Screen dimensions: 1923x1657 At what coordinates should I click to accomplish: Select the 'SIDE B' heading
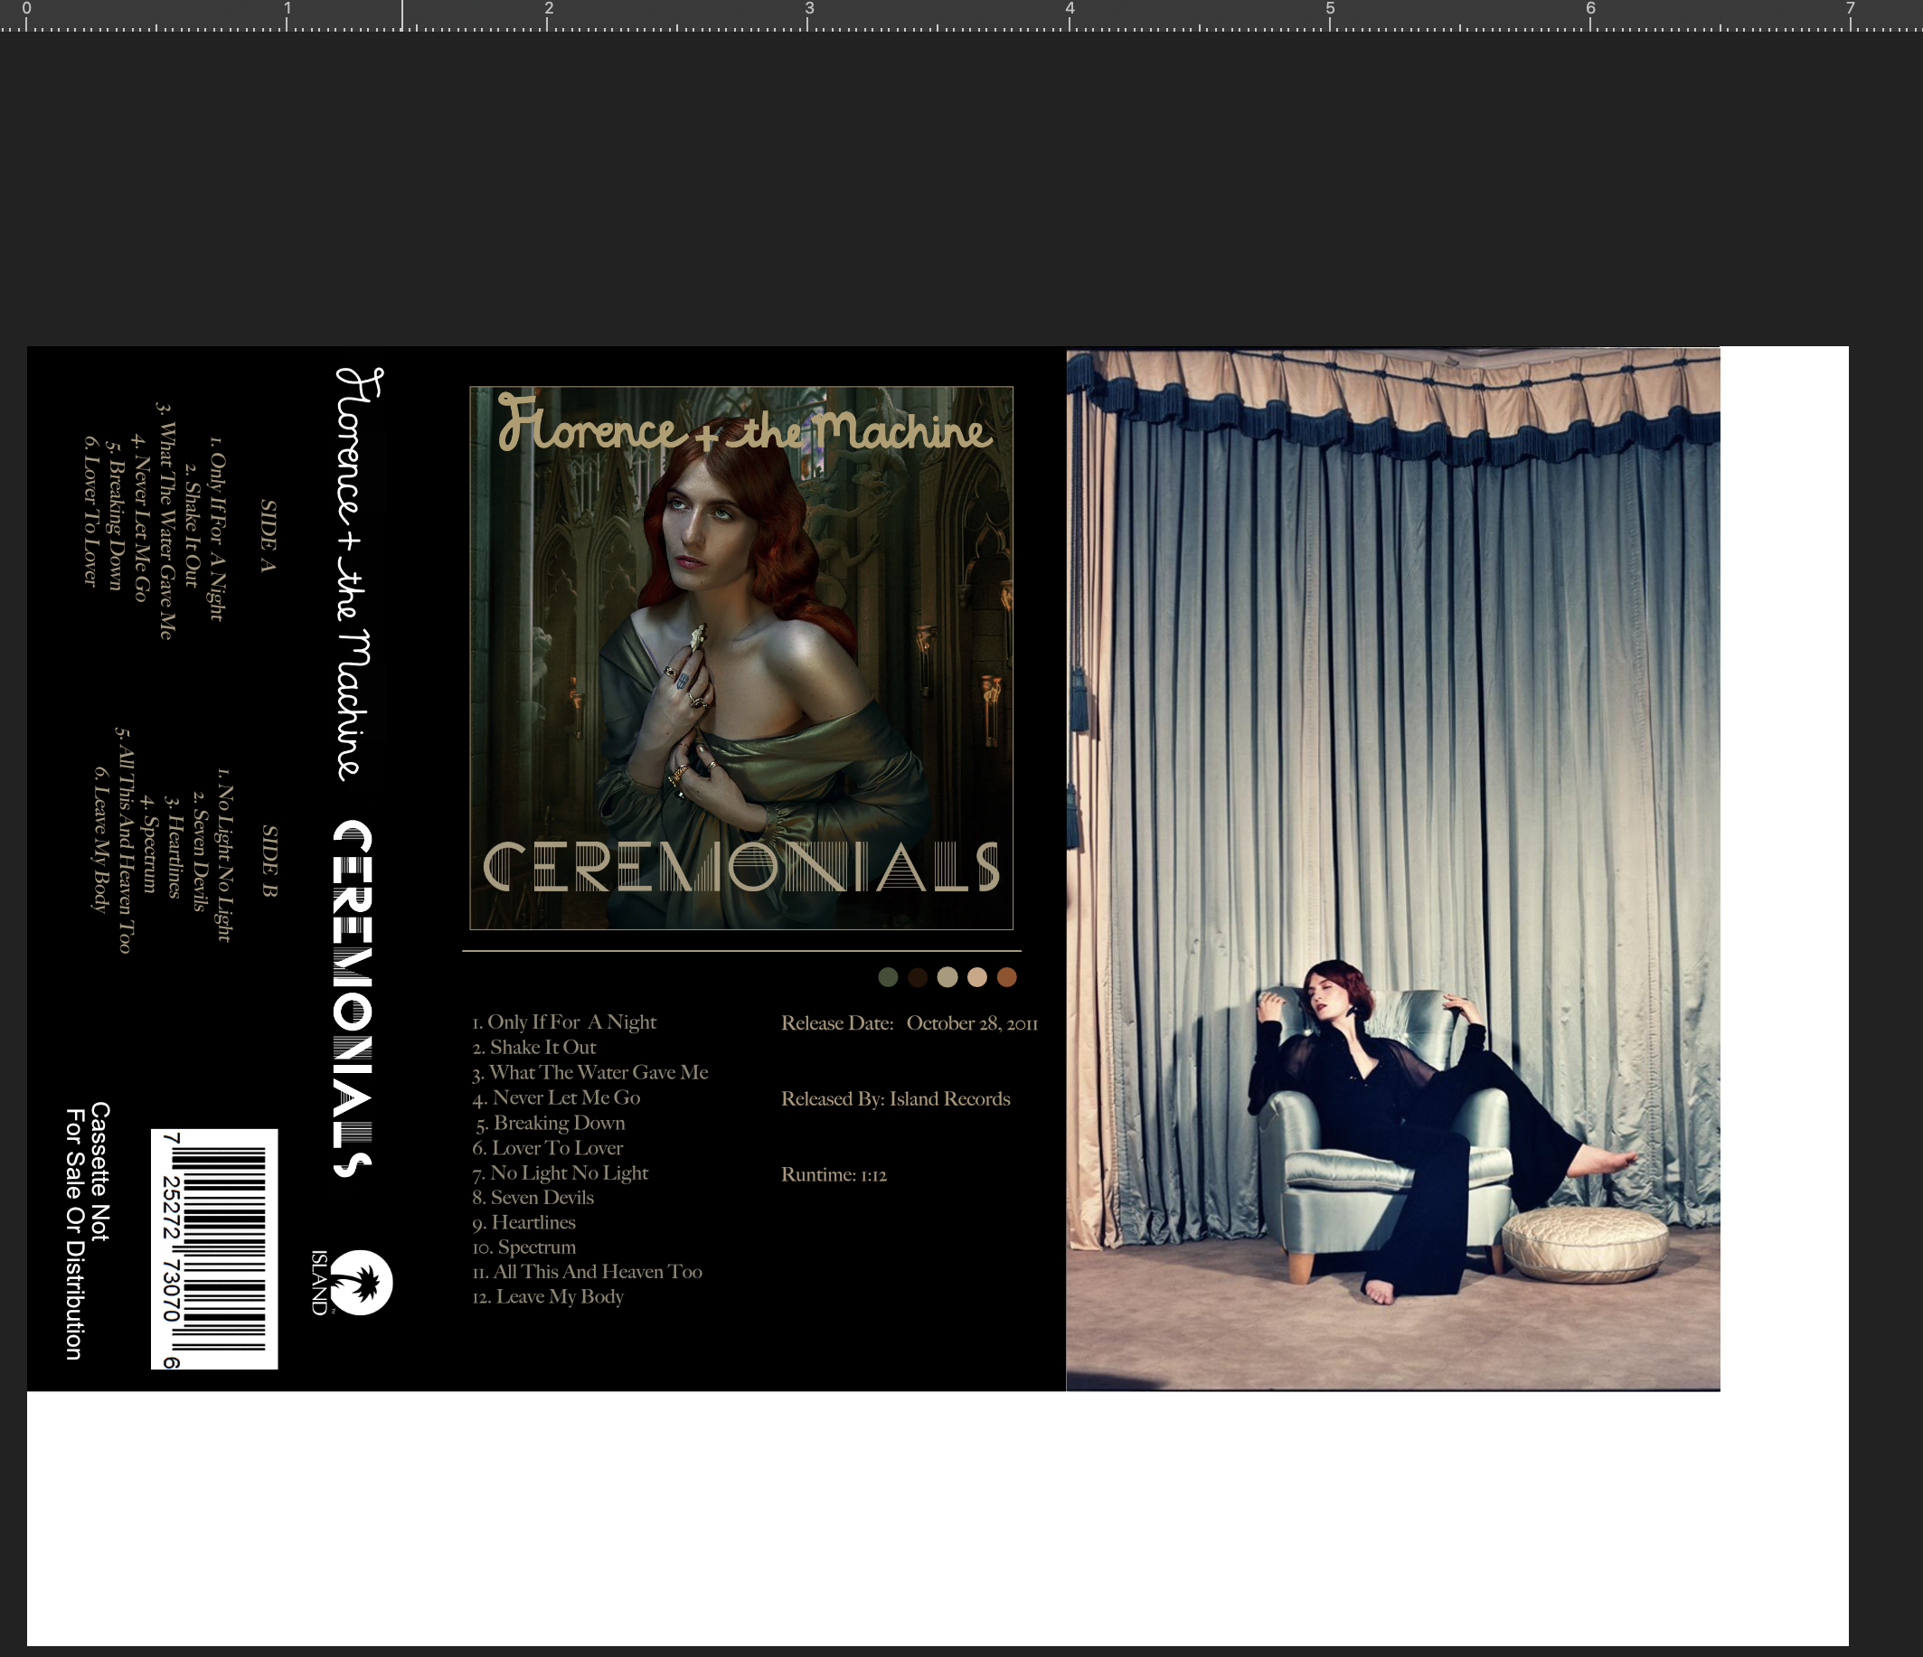point(269,861)
